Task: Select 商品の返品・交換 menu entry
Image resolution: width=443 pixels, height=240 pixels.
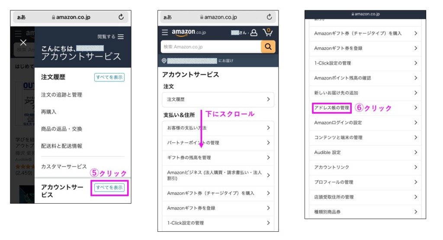Action: tap(61, 129)
